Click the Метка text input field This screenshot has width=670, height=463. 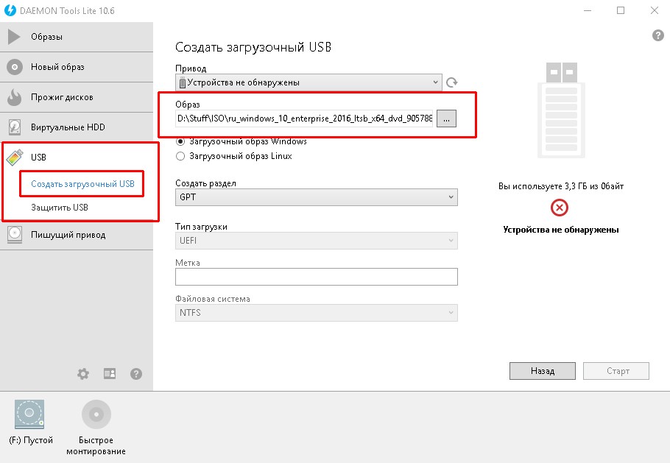(316, 277)
